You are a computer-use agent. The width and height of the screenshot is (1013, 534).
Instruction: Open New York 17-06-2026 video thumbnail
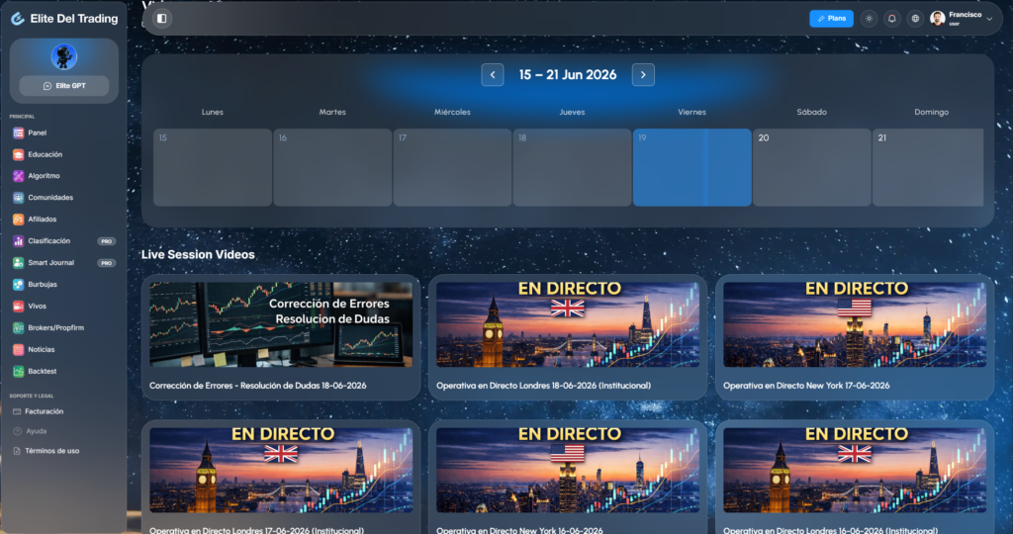coord(855,324)
